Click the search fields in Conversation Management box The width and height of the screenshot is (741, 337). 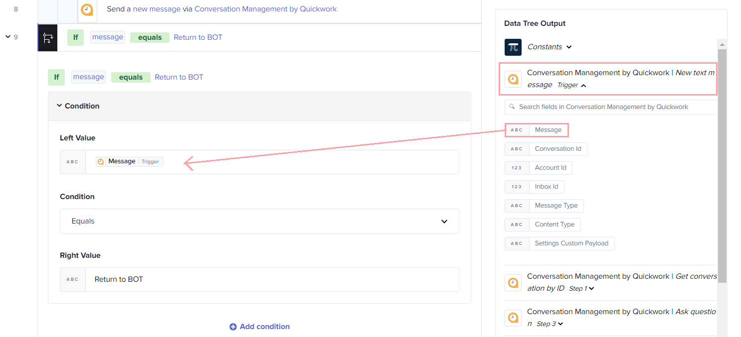[611, 107]
